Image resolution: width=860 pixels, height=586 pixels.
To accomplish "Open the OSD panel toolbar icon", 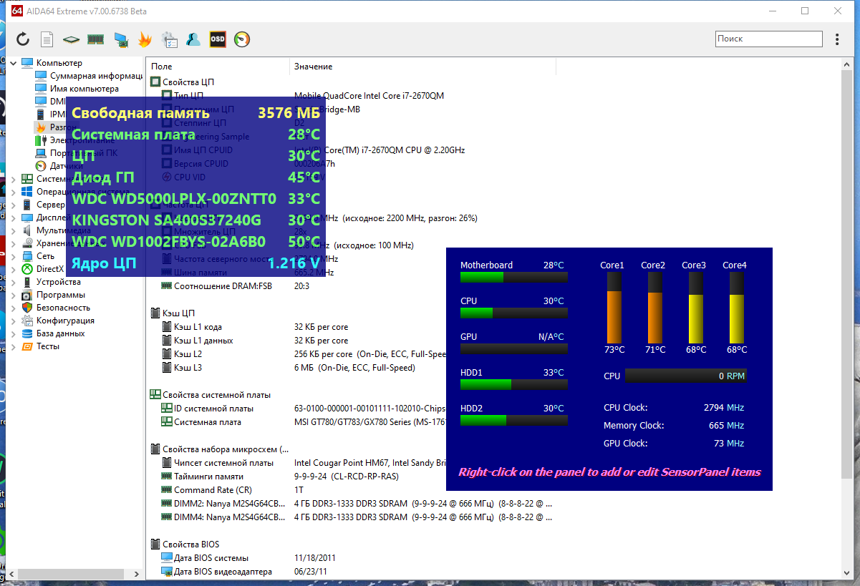I will [x=218, y=39].
